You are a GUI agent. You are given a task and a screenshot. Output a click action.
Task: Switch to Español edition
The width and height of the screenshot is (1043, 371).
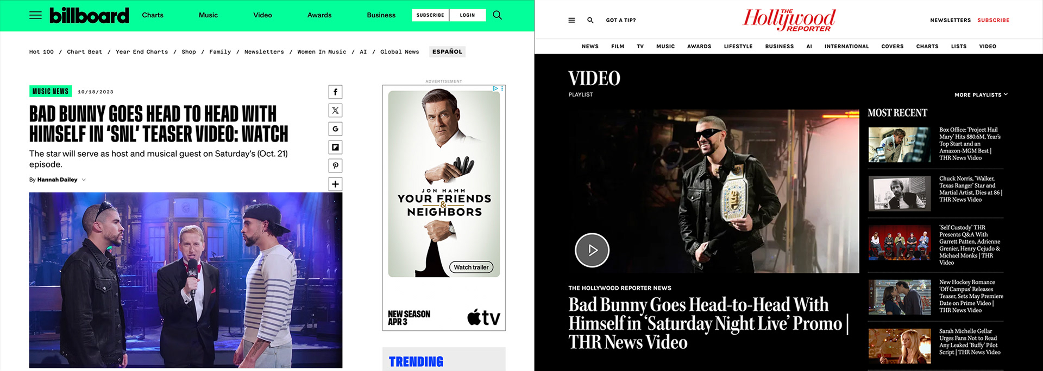[x=447, y=52]
